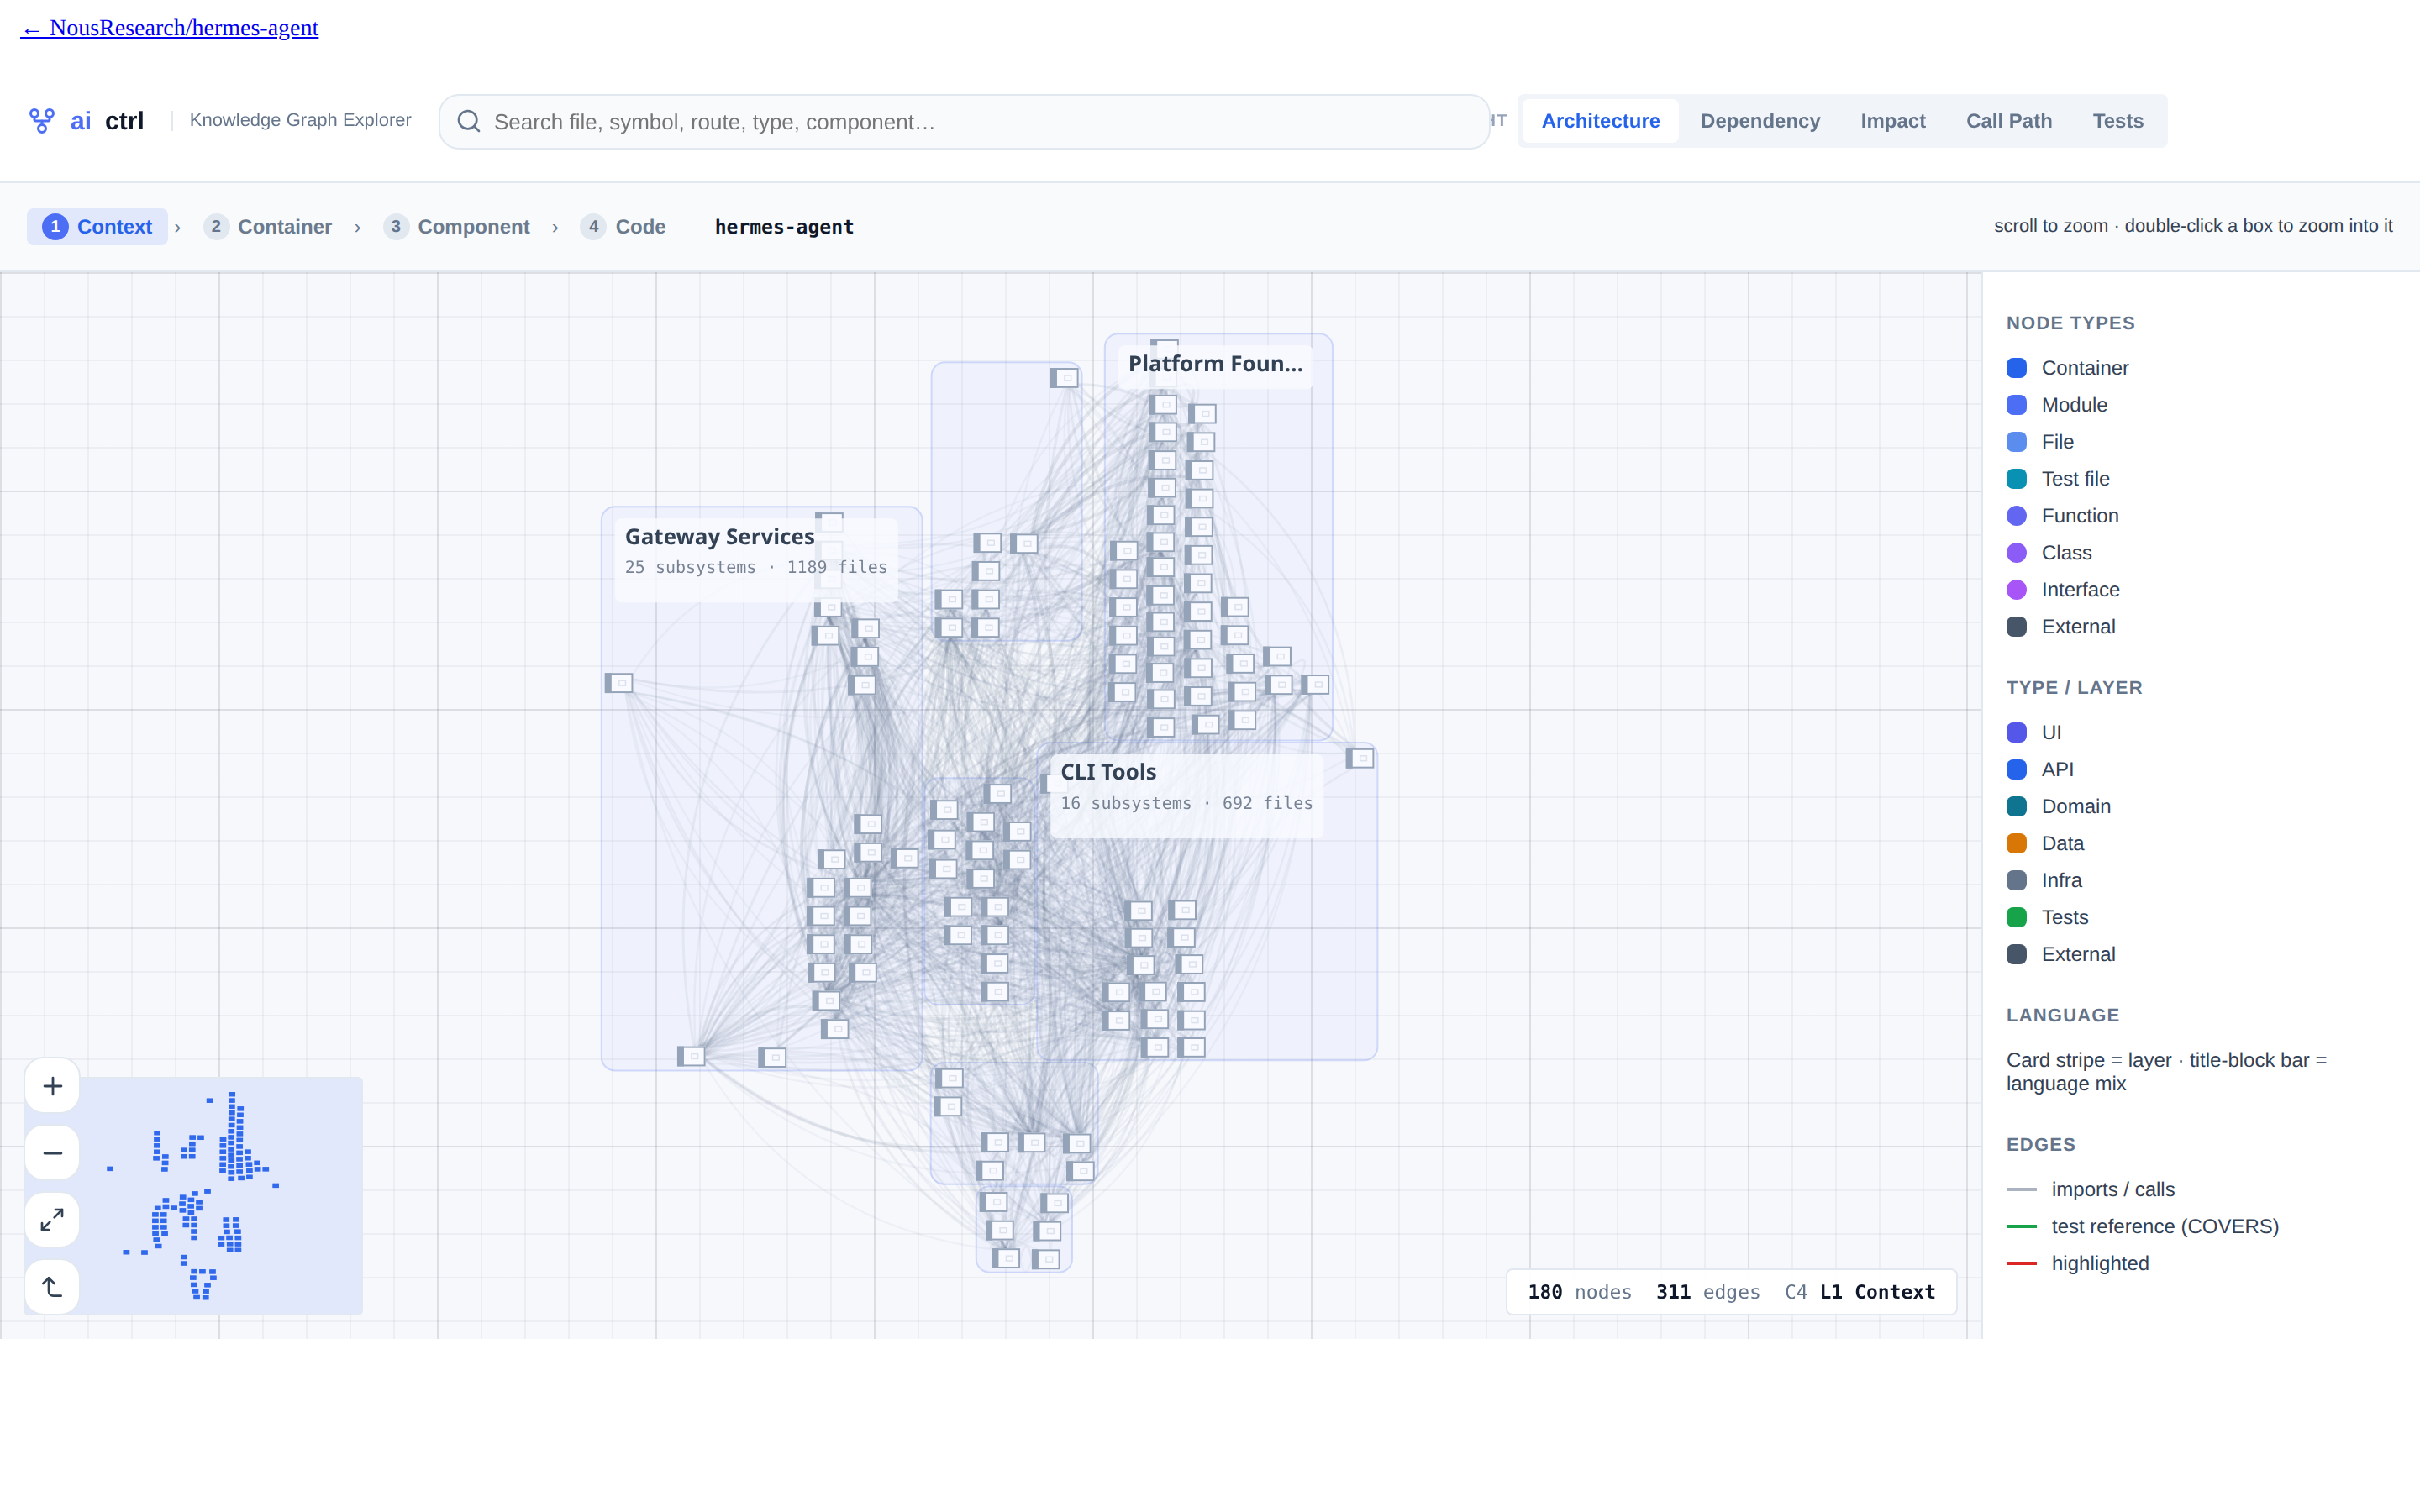Open the Dependency tab

1760,121
